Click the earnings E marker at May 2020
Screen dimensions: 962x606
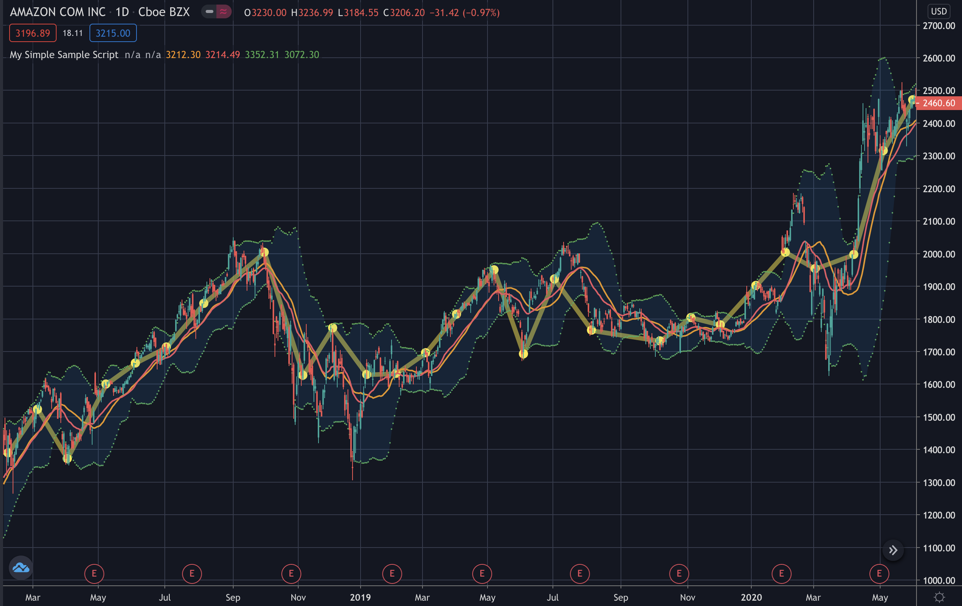pos(879,574)
